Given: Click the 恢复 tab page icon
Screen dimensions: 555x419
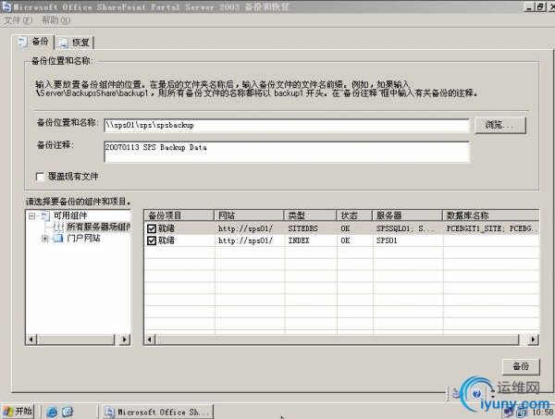Looking at the screenshot, I should tap(64, 43).
